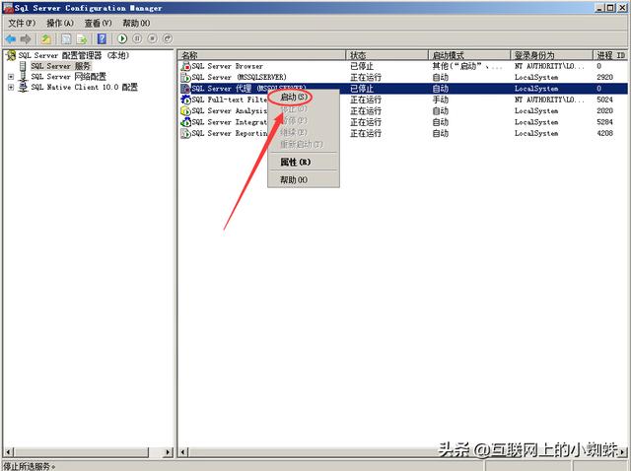Expand the SQL Native Client 10.0 配置 node
631x471 pixels.
(x=11, y=87)
